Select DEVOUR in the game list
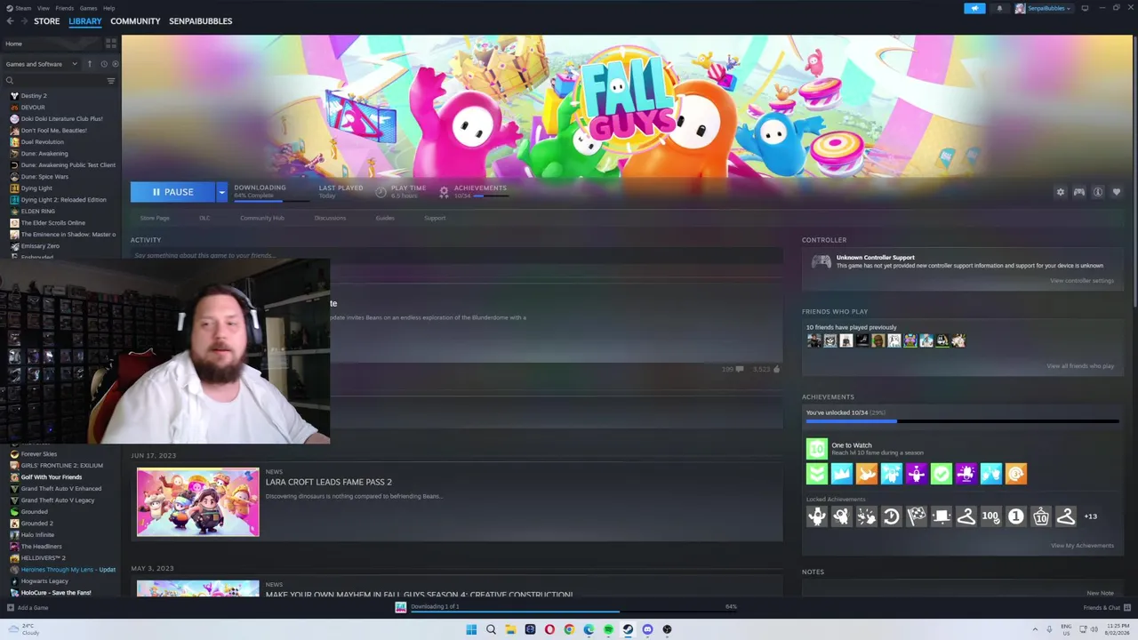This screenshot has width=1138, height=640. 33,108
